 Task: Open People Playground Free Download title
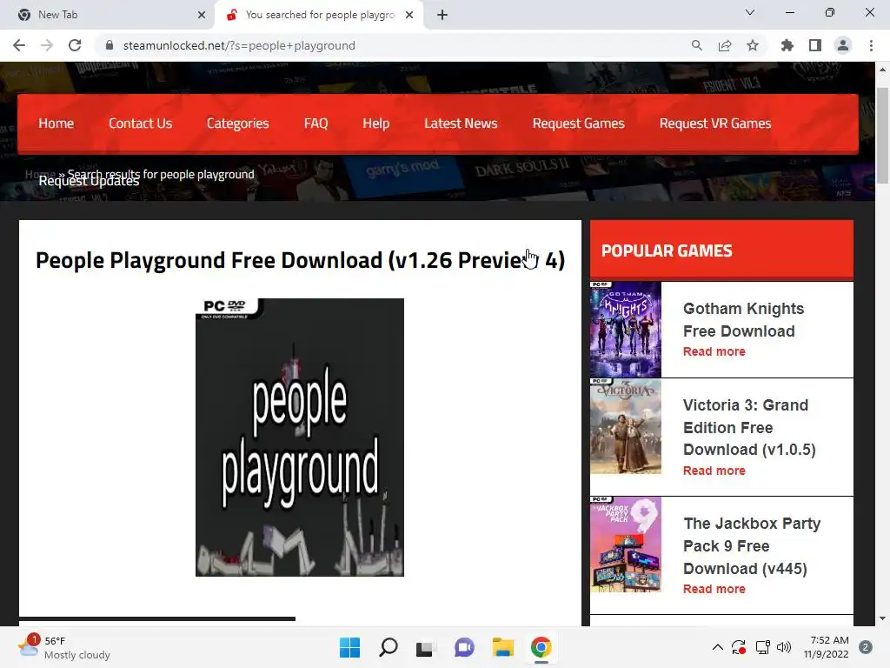(x=300, y=260)
